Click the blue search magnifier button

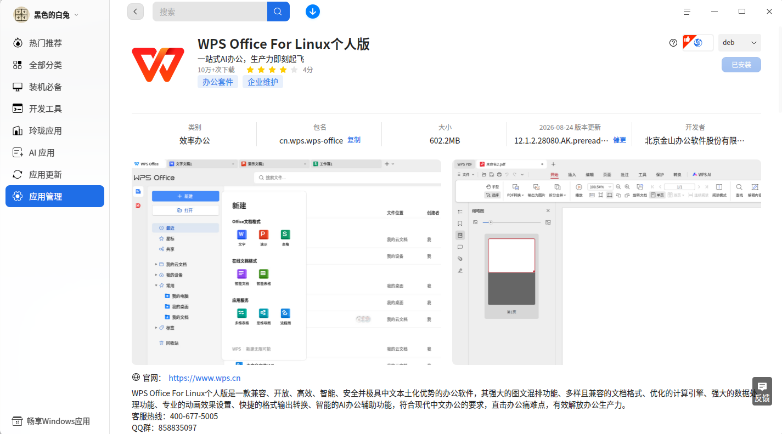tap(278, 12)
